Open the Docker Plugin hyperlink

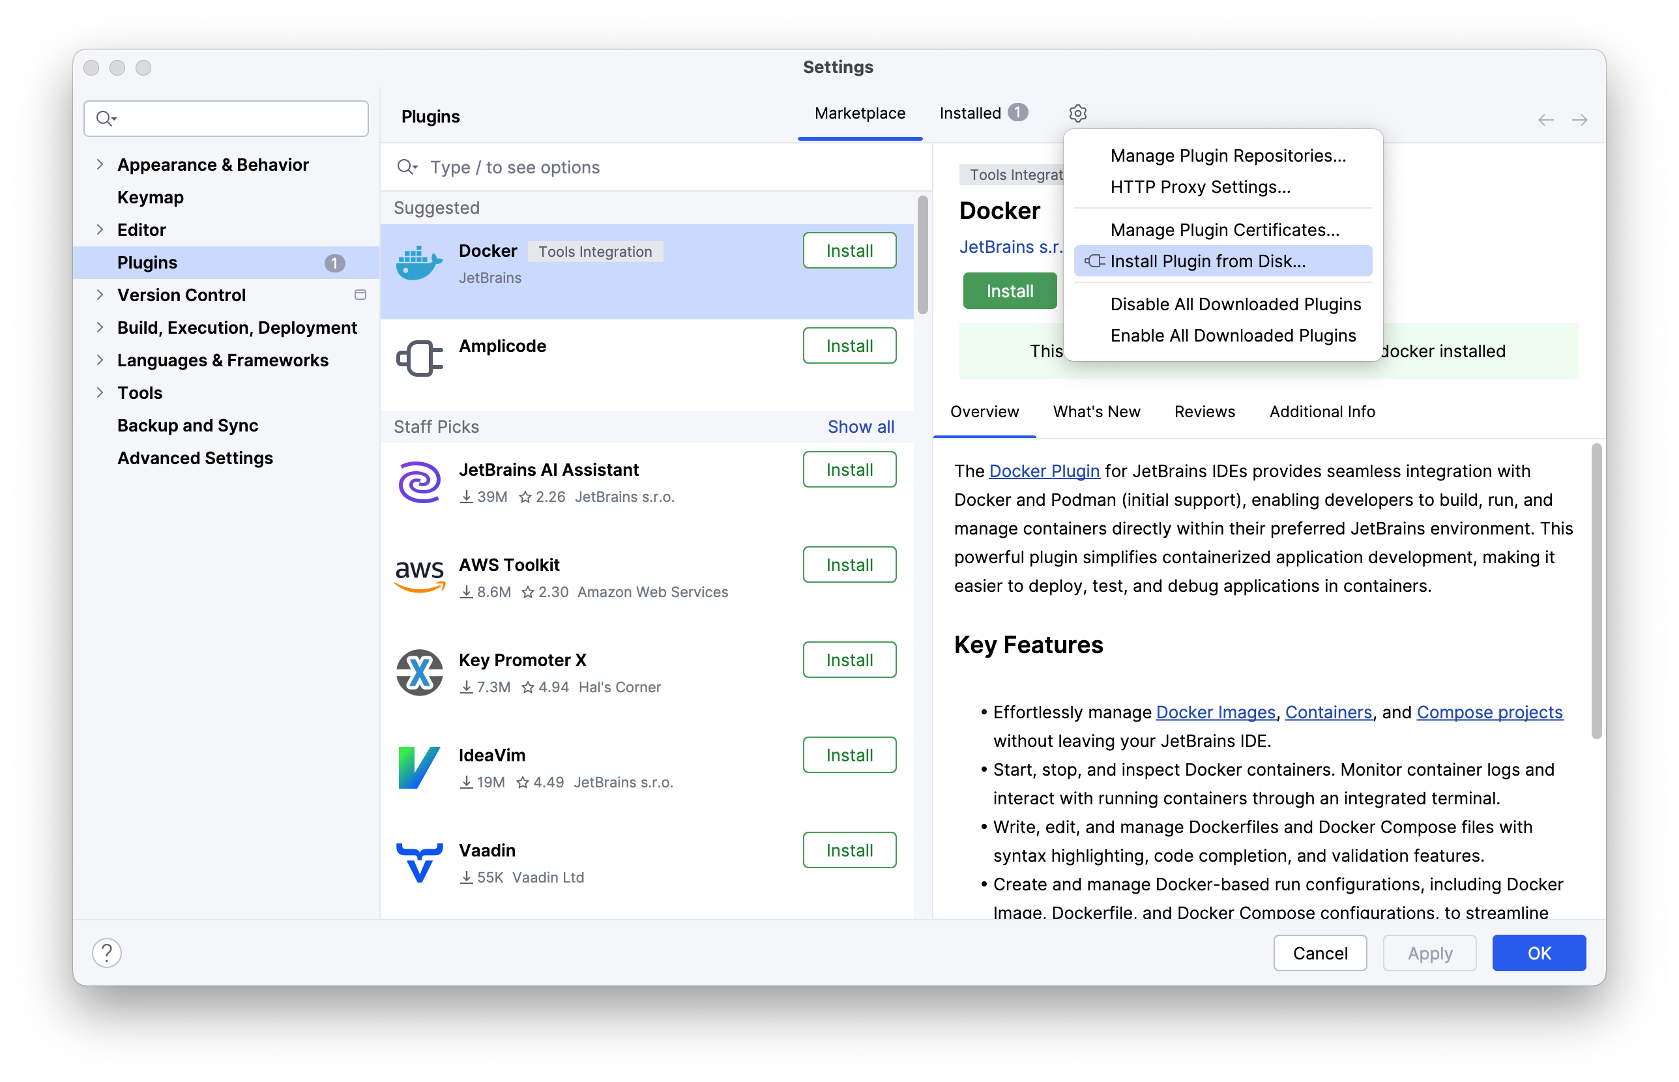pyautogui.click(x=1044, y=471)
